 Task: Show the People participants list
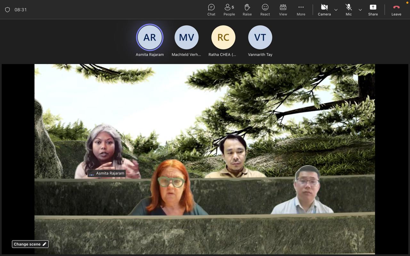(229, 10)
